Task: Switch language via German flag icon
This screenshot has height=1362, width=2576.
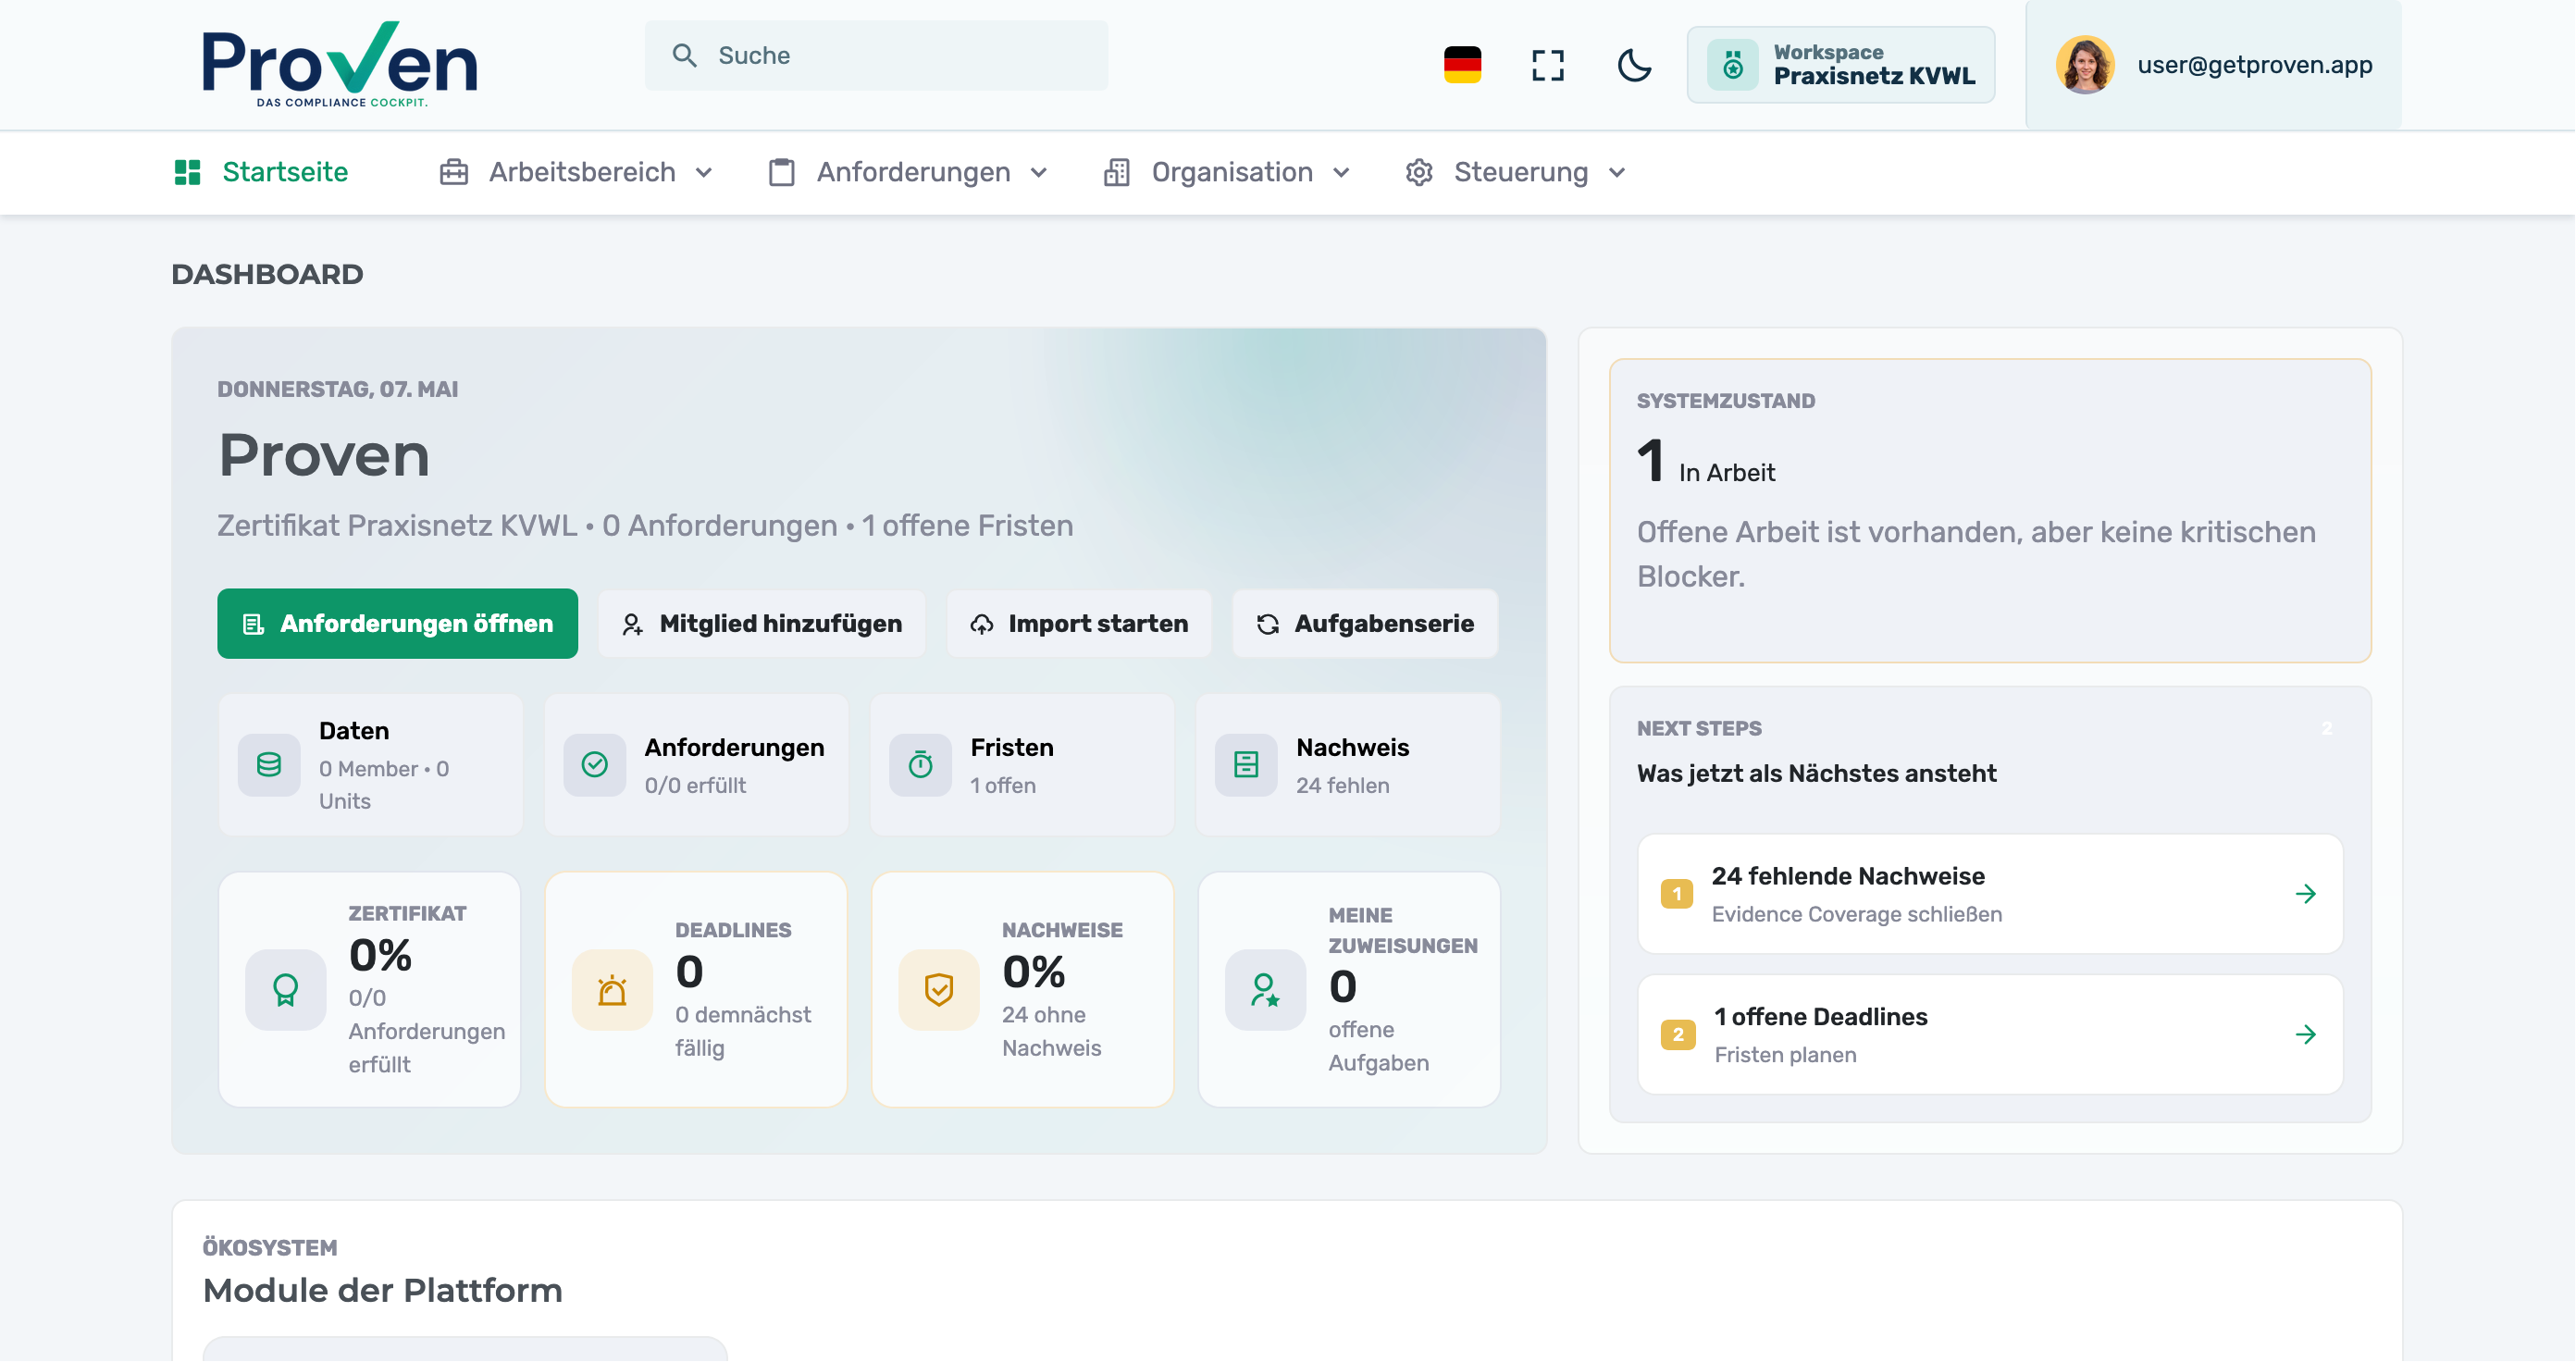Action: point(1462,65)
